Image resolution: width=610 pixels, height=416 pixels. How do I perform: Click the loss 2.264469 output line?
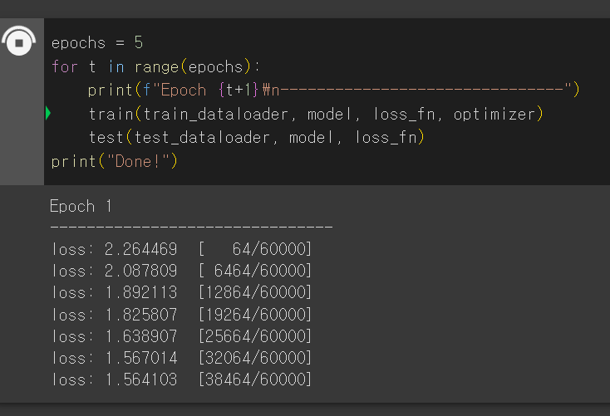point(181,249)
